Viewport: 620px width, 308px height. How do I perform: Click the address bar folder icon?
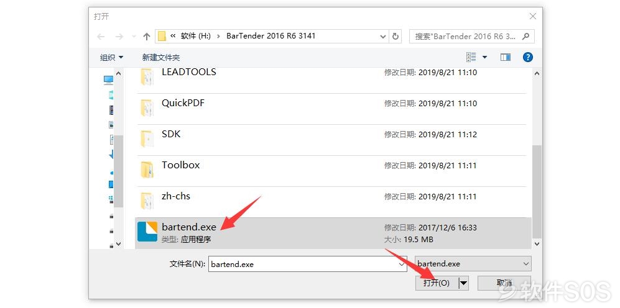pyautogui.click(x=162, y=37)
